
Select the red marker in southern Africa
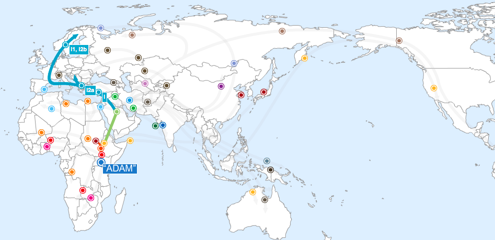pyautogui.click(x=83, y=190)
